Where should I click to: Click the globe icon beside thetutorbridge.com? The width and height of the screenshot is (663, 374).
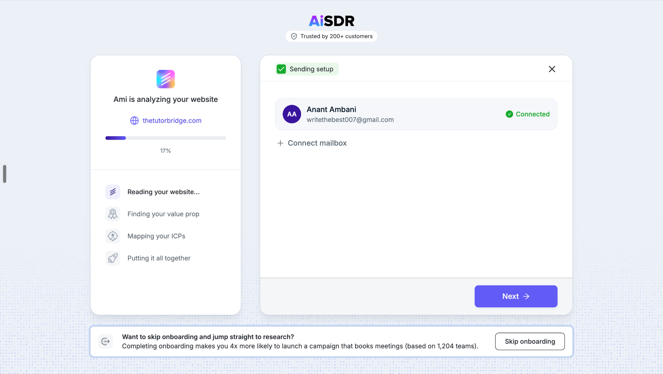point(134,120)
